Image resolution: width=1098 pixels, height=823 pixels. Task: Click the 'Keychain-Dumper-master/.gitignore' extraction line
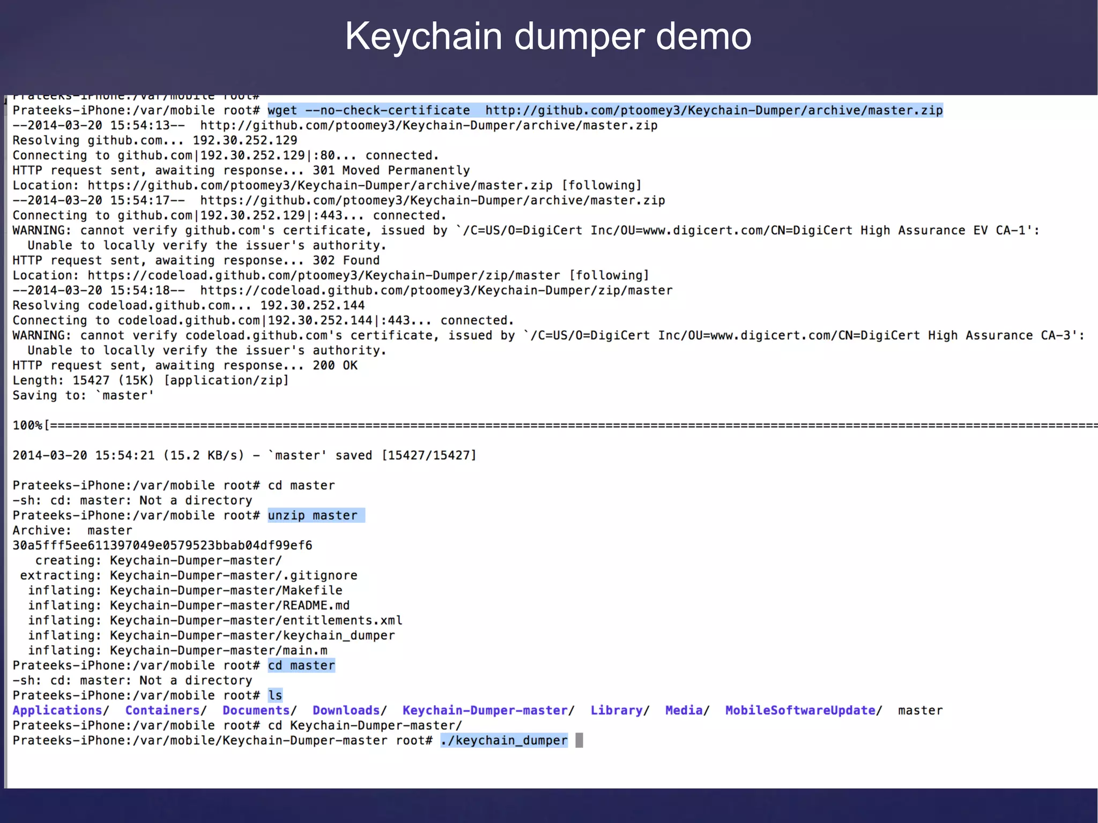(x=189, y=575)
